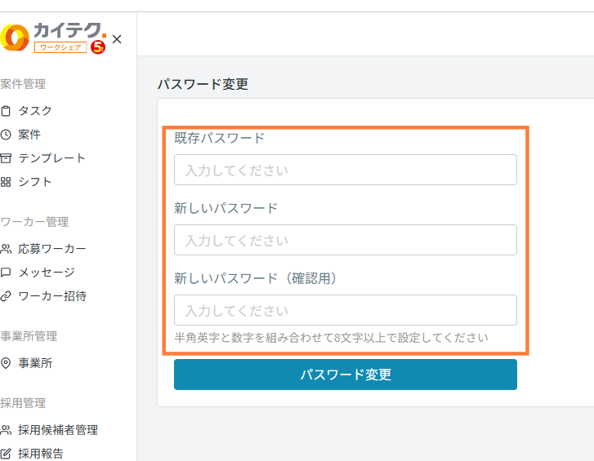Click the 採用候補者管理 people icon
The width and height of the screenshot is (594, 461).
tap(6, 430)
